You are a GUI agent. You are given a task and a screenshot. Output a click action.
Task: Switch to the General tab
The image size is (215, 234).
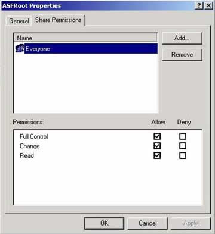[19, 21]
